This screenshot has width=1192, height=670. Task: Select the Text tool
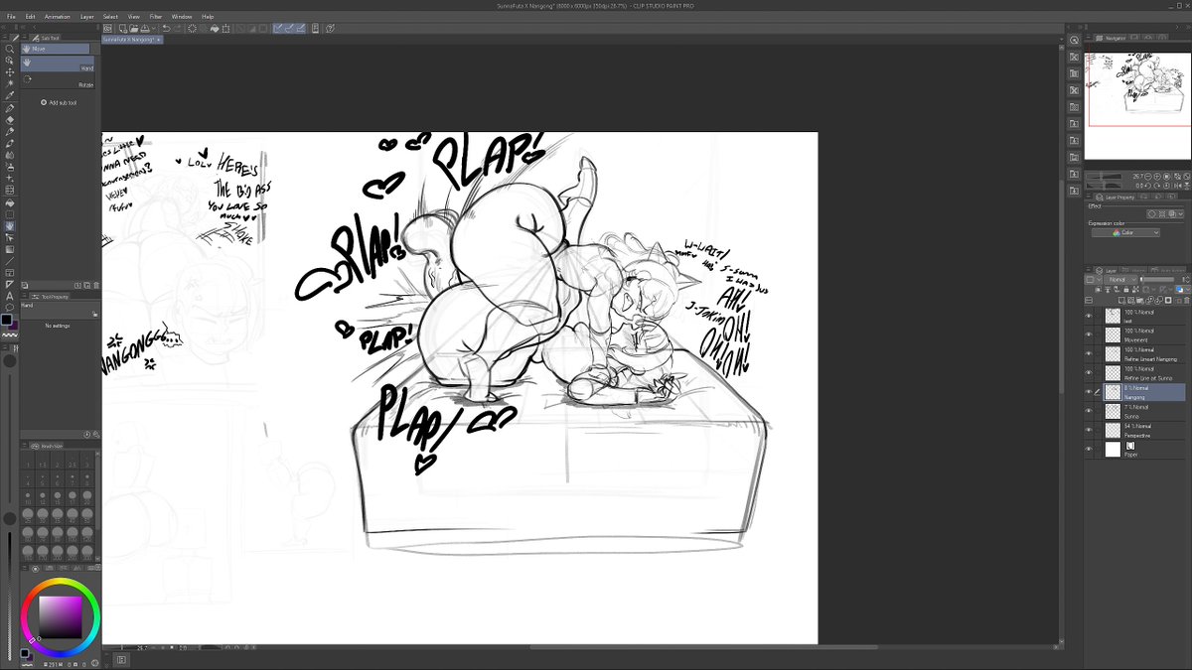[x=10, y=296]
